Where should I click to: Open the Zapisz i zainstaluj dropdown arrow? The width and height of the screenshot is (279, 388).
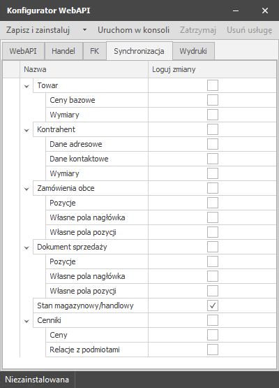(x=84, y=30)
